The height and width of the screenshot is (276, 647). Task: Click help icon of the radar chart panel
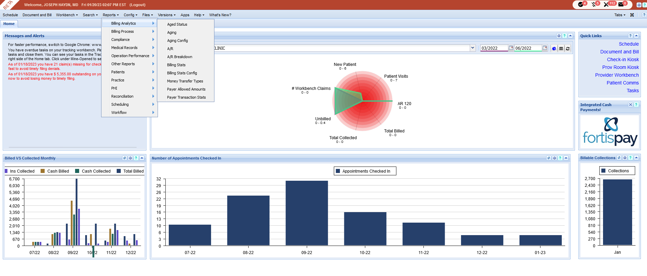click(564, 36)
